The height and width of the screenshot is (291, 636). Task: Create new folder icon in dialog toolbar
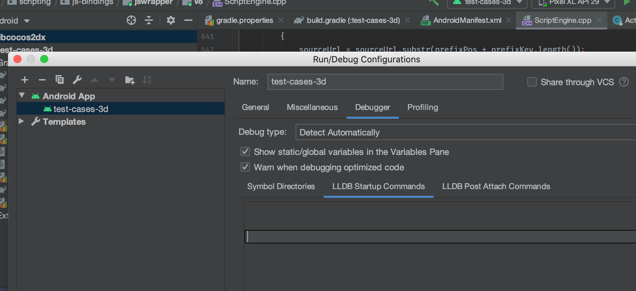(130, 80)
